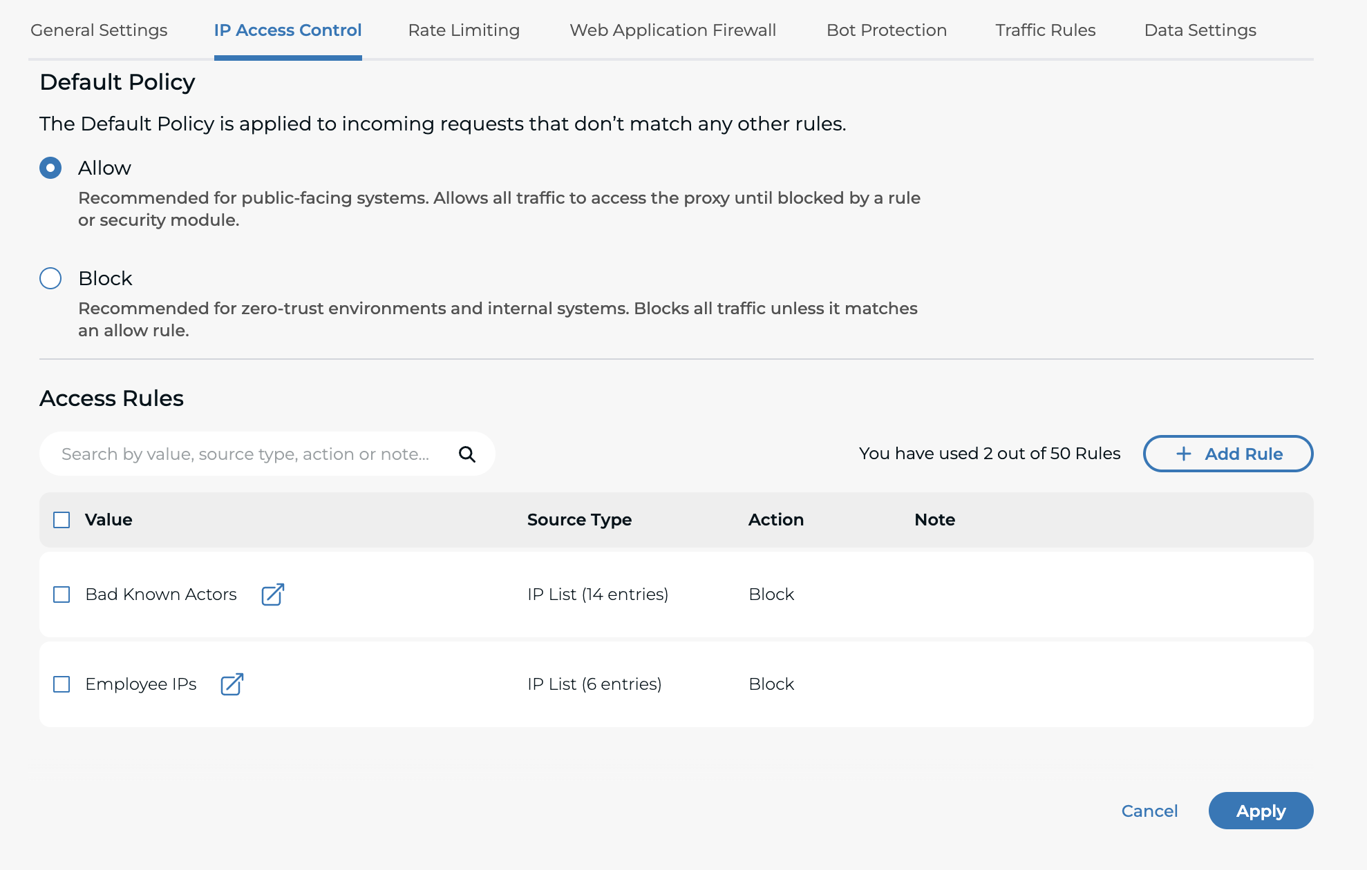The height and width of the screenshot is (870, 1367).
Task: Click the search magnifier icon
Action: tap(467, 454)
